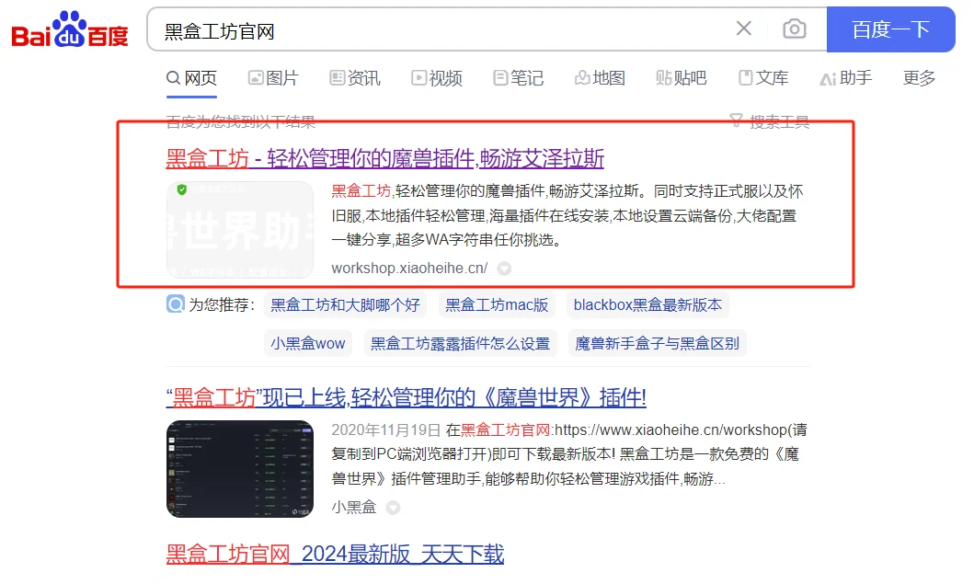This screenshot has width=974, height=584.
Task: Search suggestion blackbox黑盒最新版本
Action: [647, 305]
